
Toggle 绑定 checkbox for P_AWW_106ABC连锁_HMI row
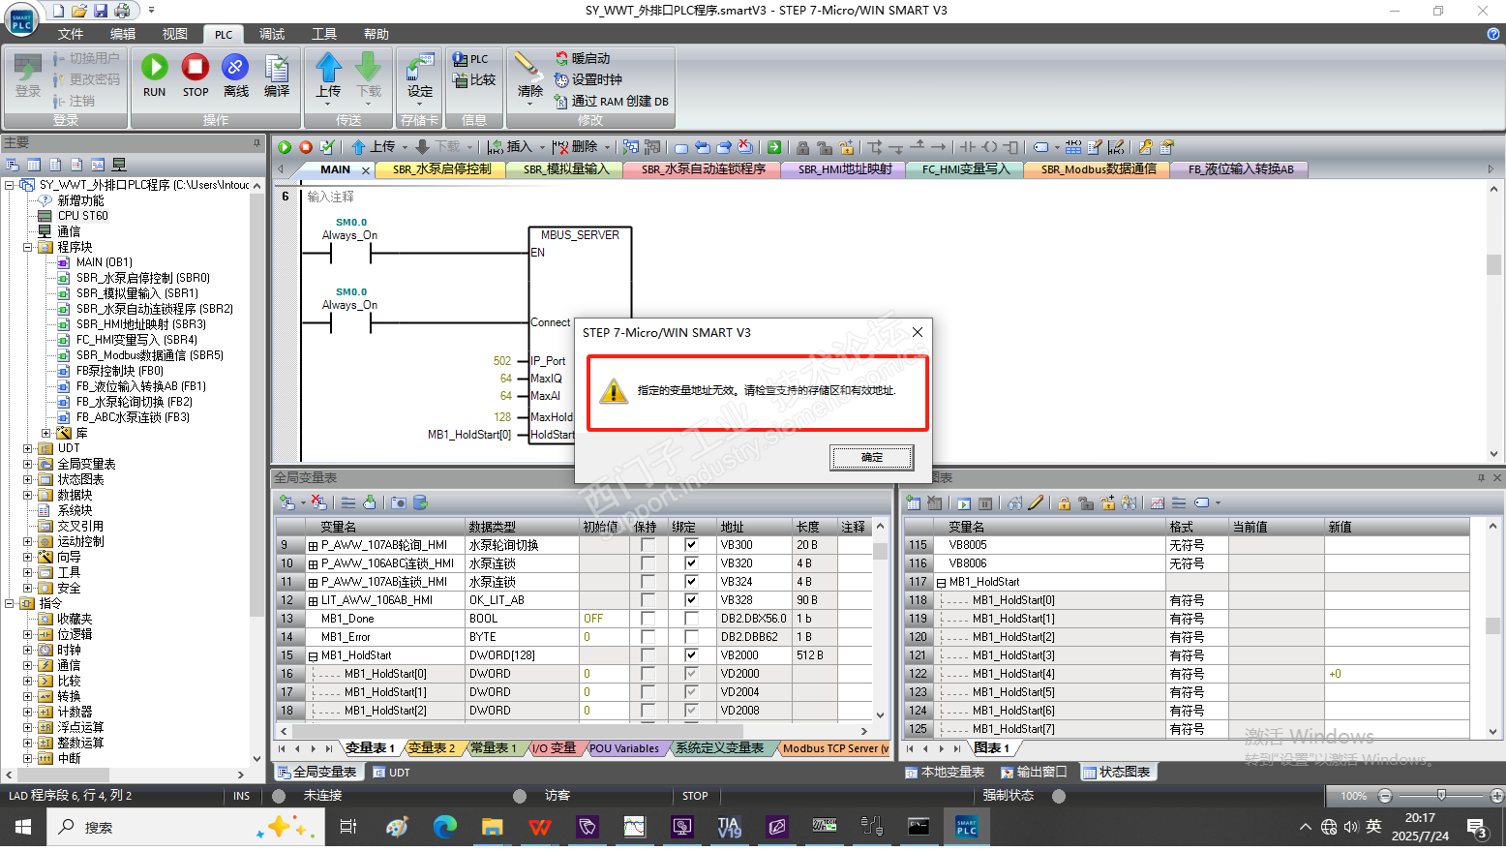[691, 563]
